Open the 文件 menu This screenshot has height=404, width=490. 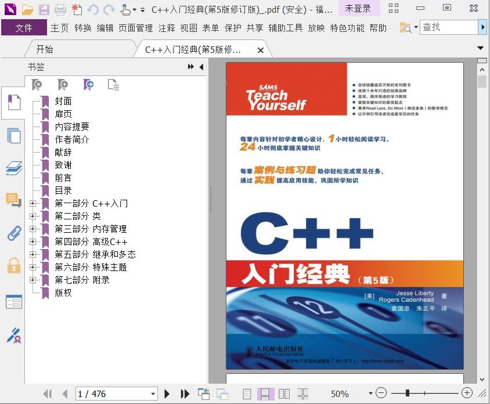(x=24, y=28)
